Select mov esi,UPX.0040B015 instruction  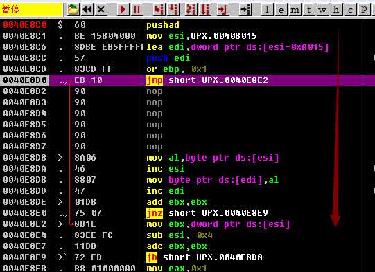(x=202, y=36)
